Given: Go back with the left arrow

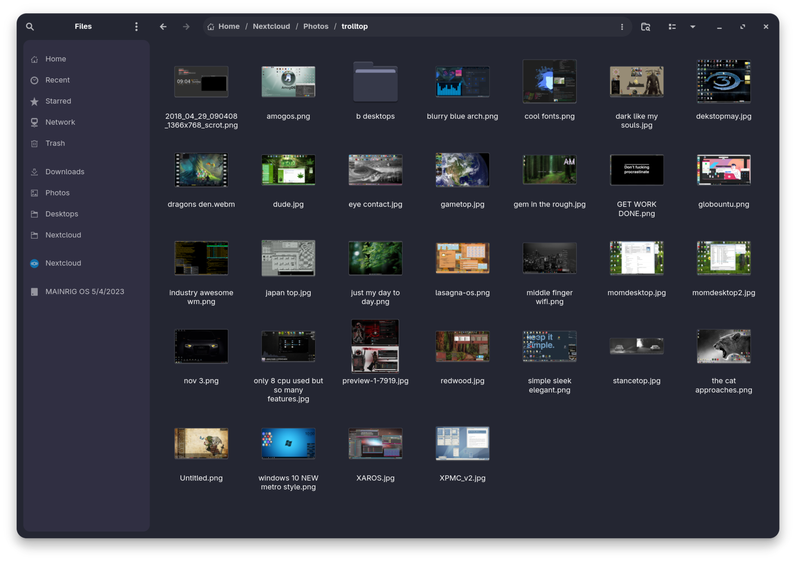Looking at the screenshot, I should click(163, 27).
